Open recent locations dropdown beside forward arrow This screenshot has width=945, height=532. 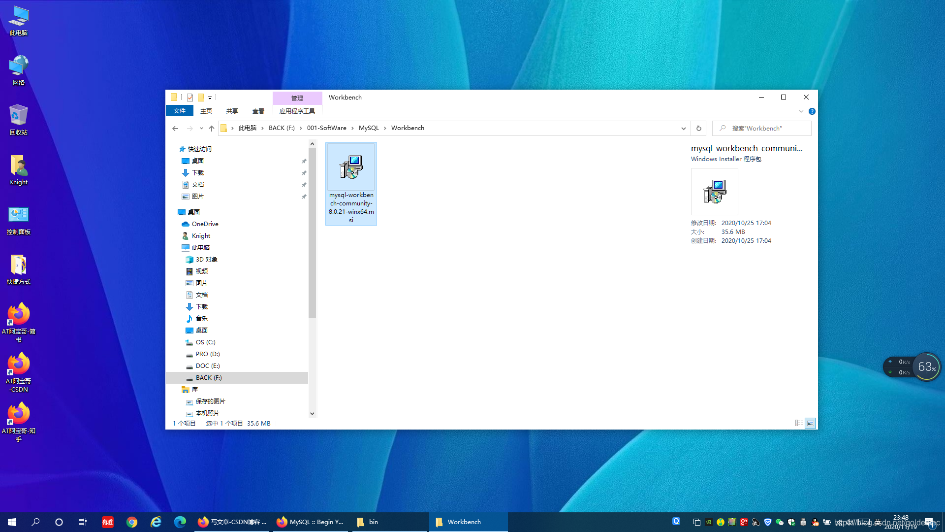(x=201, y=128)
